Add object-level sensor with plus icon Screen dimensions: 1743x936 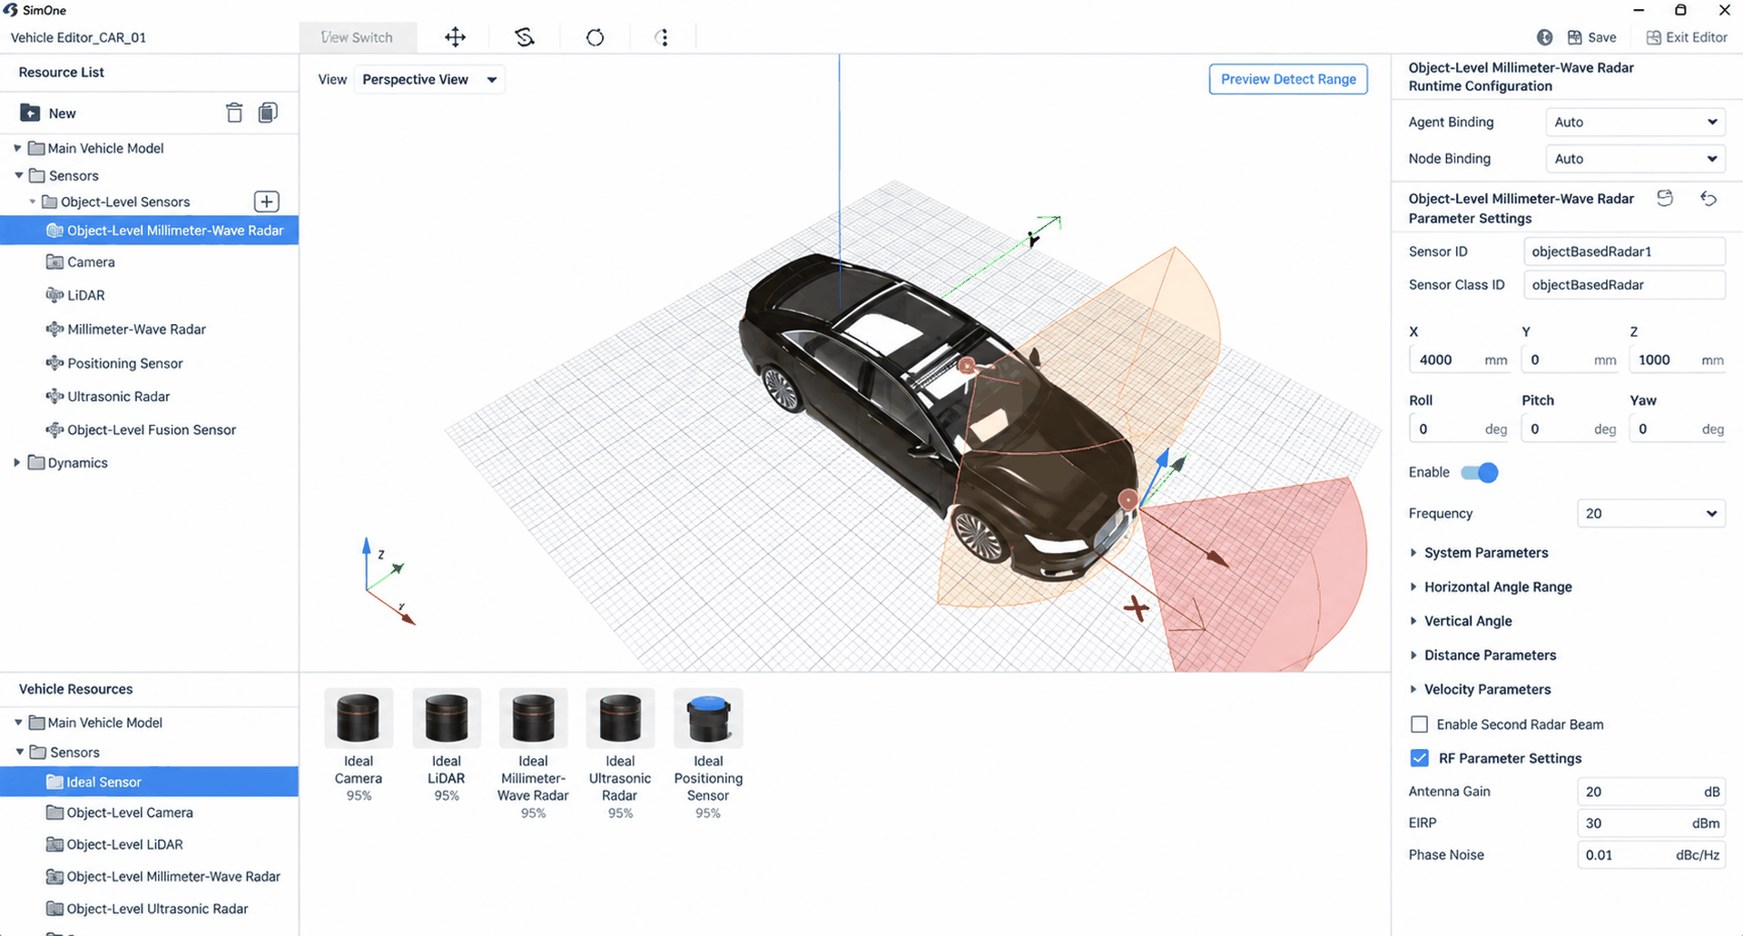(266, 202)
